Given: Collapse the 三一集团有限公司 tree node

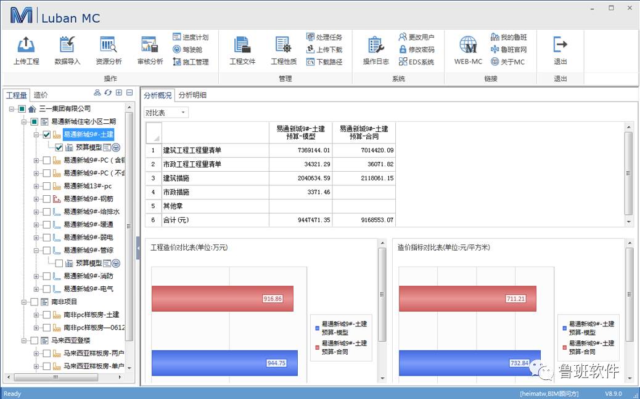Looking at the screenshot, I should pyautogui.click(x=12, y=109).
